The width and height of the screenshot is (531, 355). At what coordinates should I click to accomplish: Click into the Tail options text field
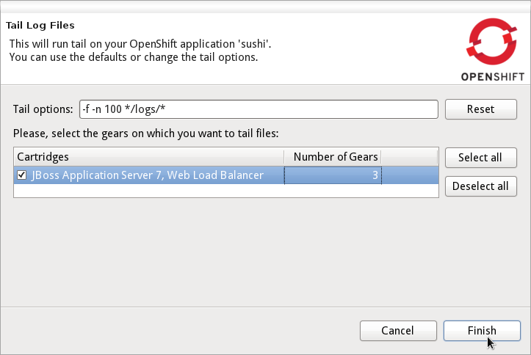(259, 109)
